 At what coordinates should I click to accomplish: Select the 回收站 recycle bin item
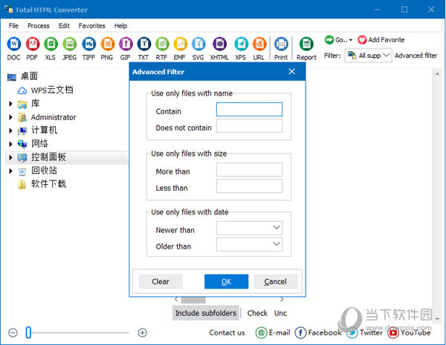44,171
